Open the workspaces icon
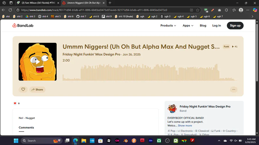The width and height of the screenshot is (259, 145). 4,3
